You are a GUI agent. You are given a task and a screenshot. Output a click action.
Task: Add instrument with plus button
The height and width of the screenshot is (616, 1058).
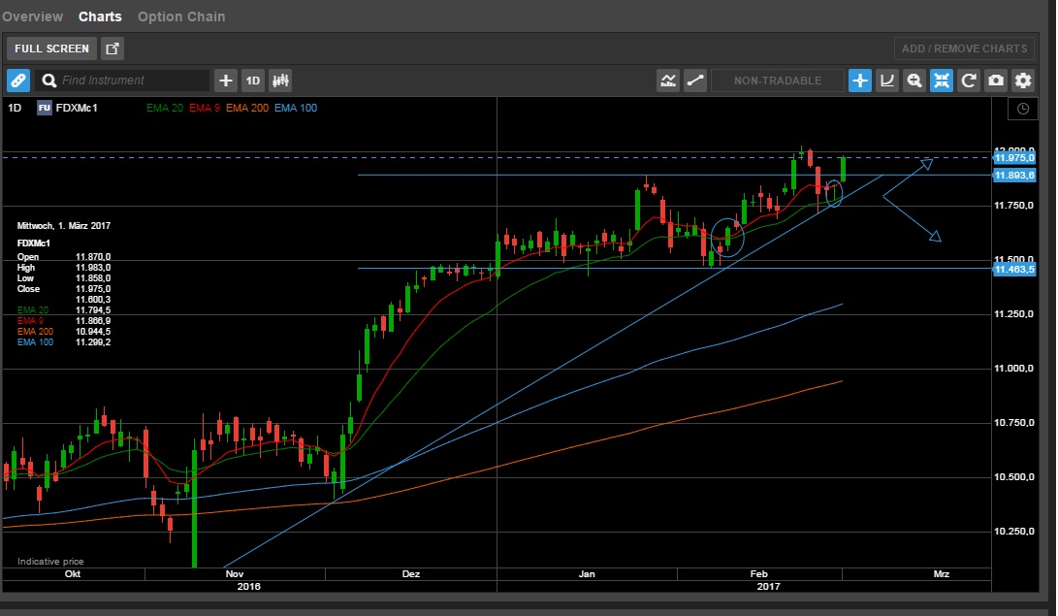click(225, 81)
